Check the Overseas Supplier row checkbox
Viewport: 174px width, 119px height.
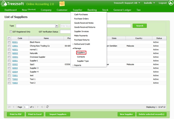tap(9, 57)
